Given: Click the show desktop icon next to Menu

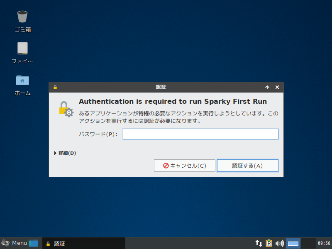Looking at the screenshot, I should pyautogui.click(x=33, y=243).
